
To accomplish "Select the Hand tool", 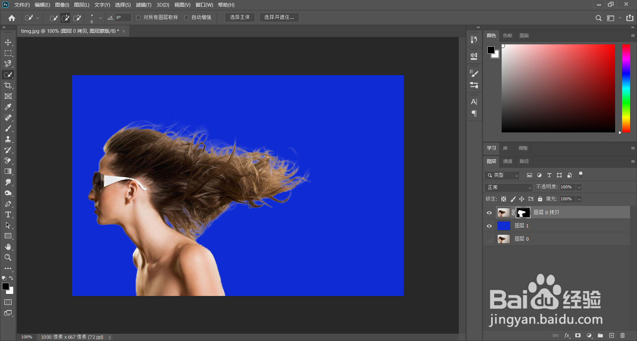I will coord(8,247).
